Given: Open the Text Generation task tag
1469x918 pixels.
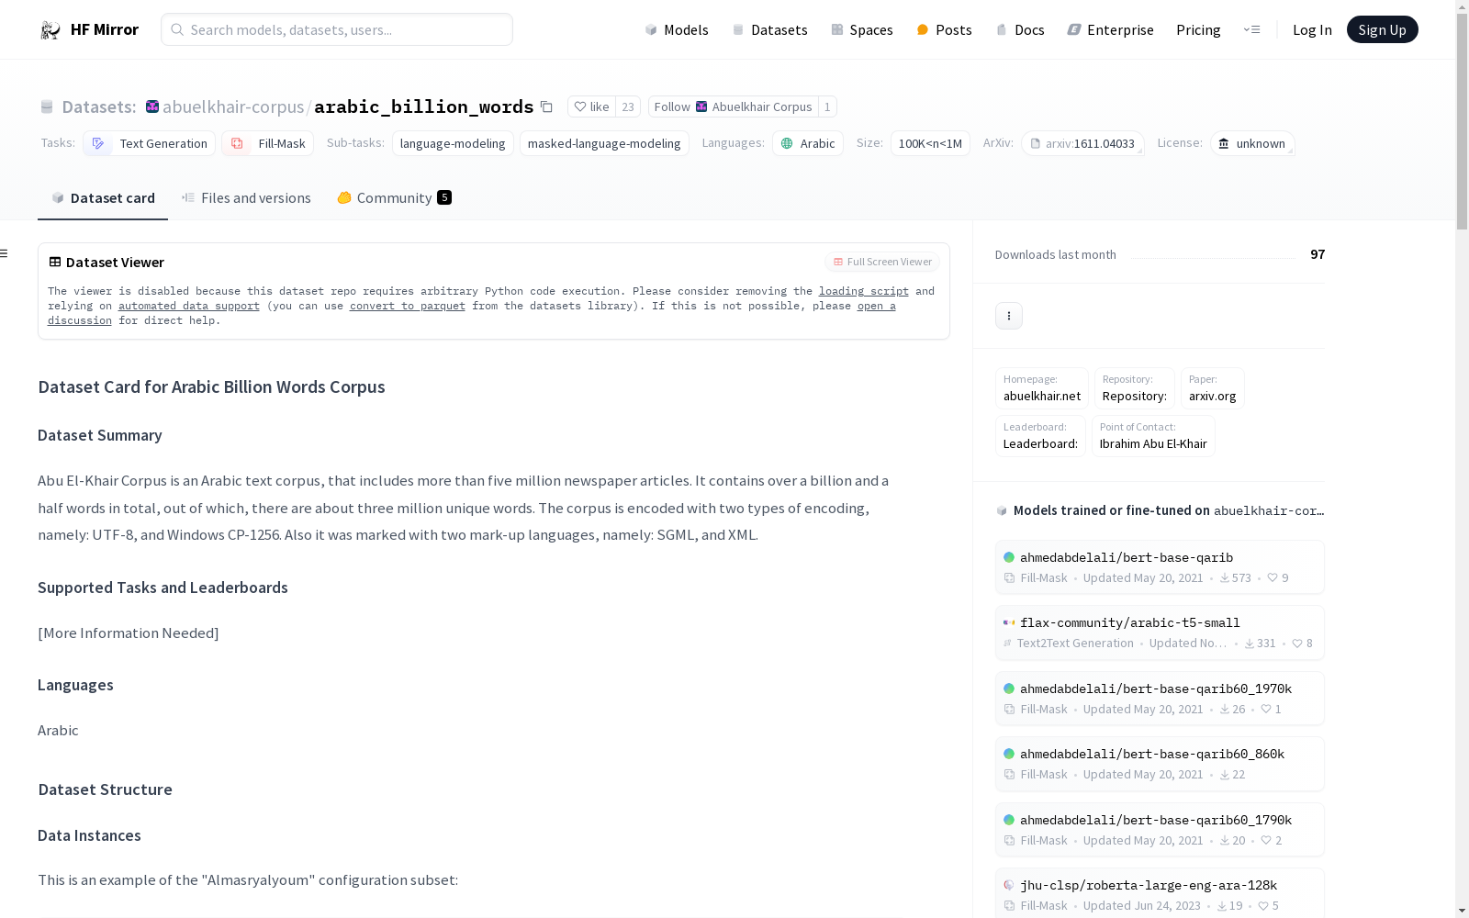Looking at the screenshot, I should 149,143.
